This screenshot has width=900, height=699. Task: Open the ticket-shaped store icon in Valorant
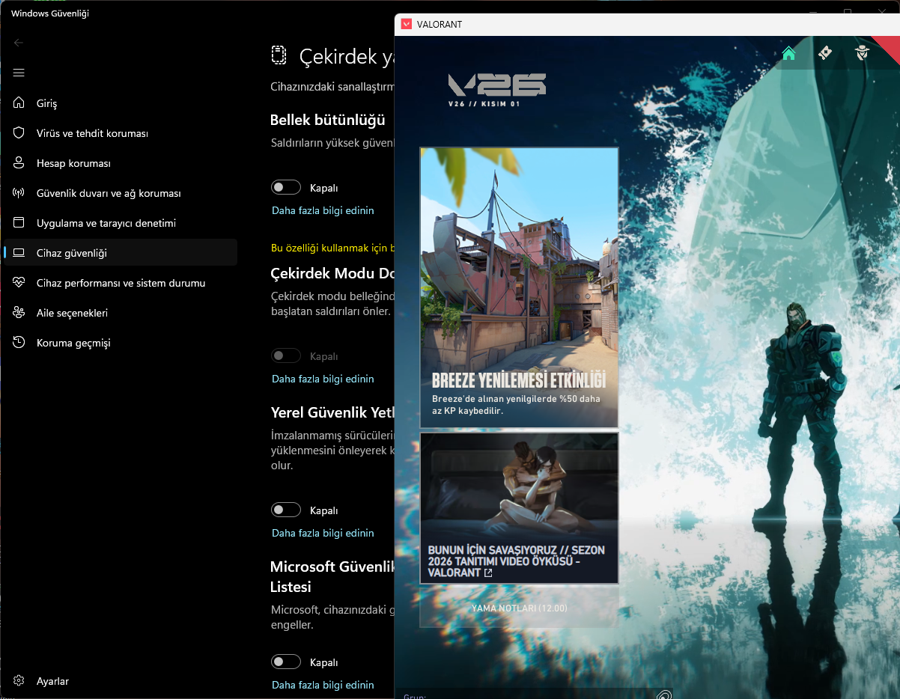click(825, 53)
